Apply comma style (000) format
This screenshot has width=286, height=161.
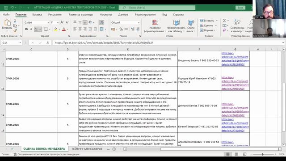click(126, 29)
